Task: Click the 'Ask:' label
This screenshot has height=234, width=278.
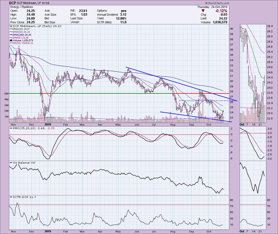Action: pyautogui.click(x=47, y=11)
